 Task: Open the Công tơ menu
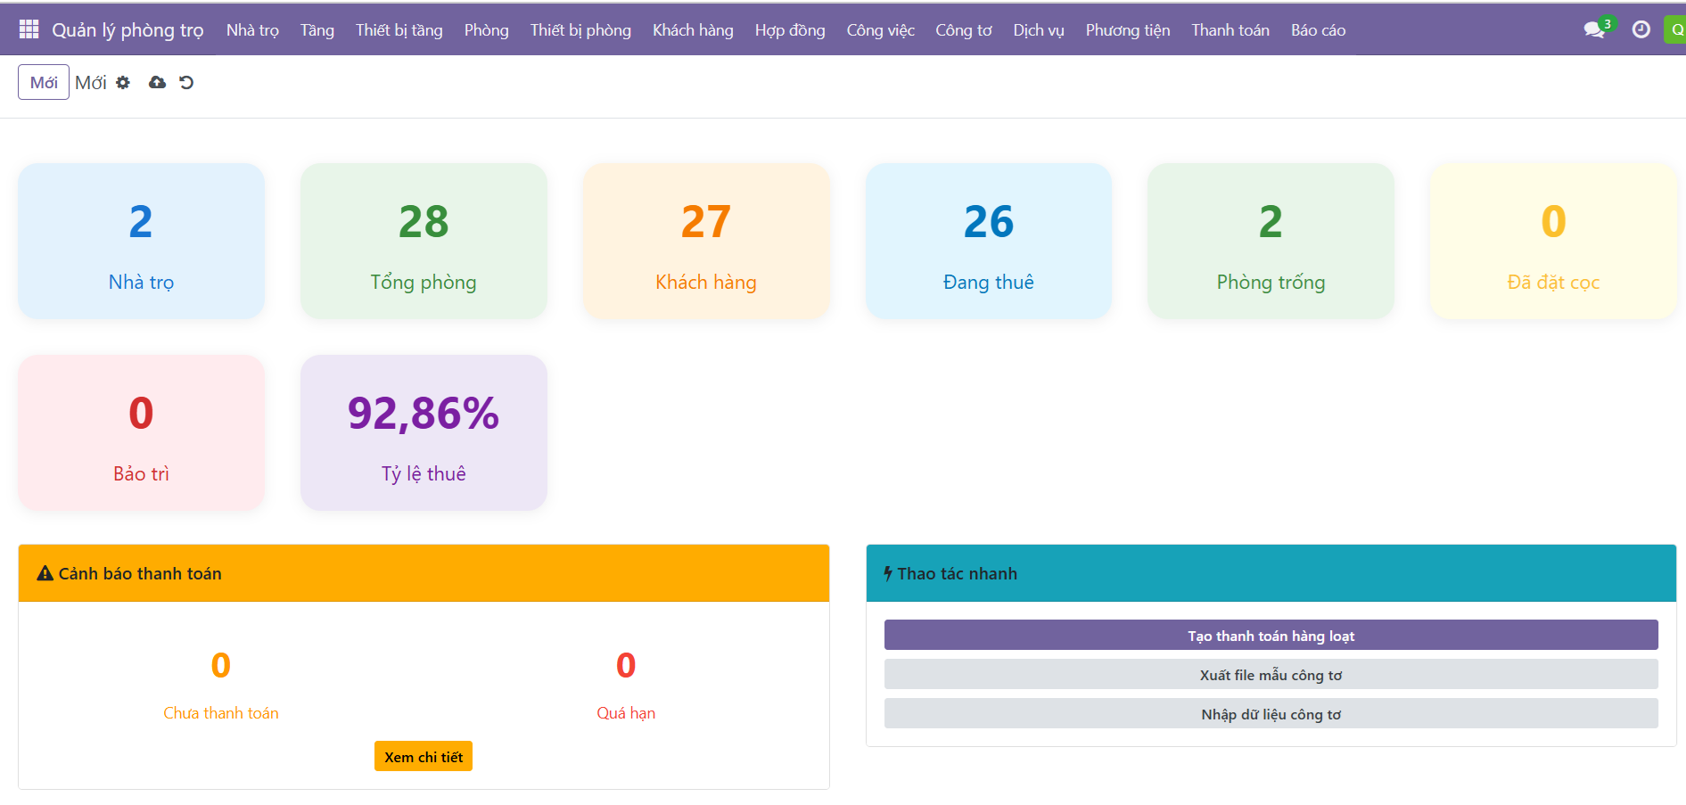964,29
